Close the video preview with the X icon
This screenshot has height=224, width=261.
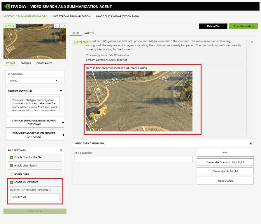click(x=65, y=26)
